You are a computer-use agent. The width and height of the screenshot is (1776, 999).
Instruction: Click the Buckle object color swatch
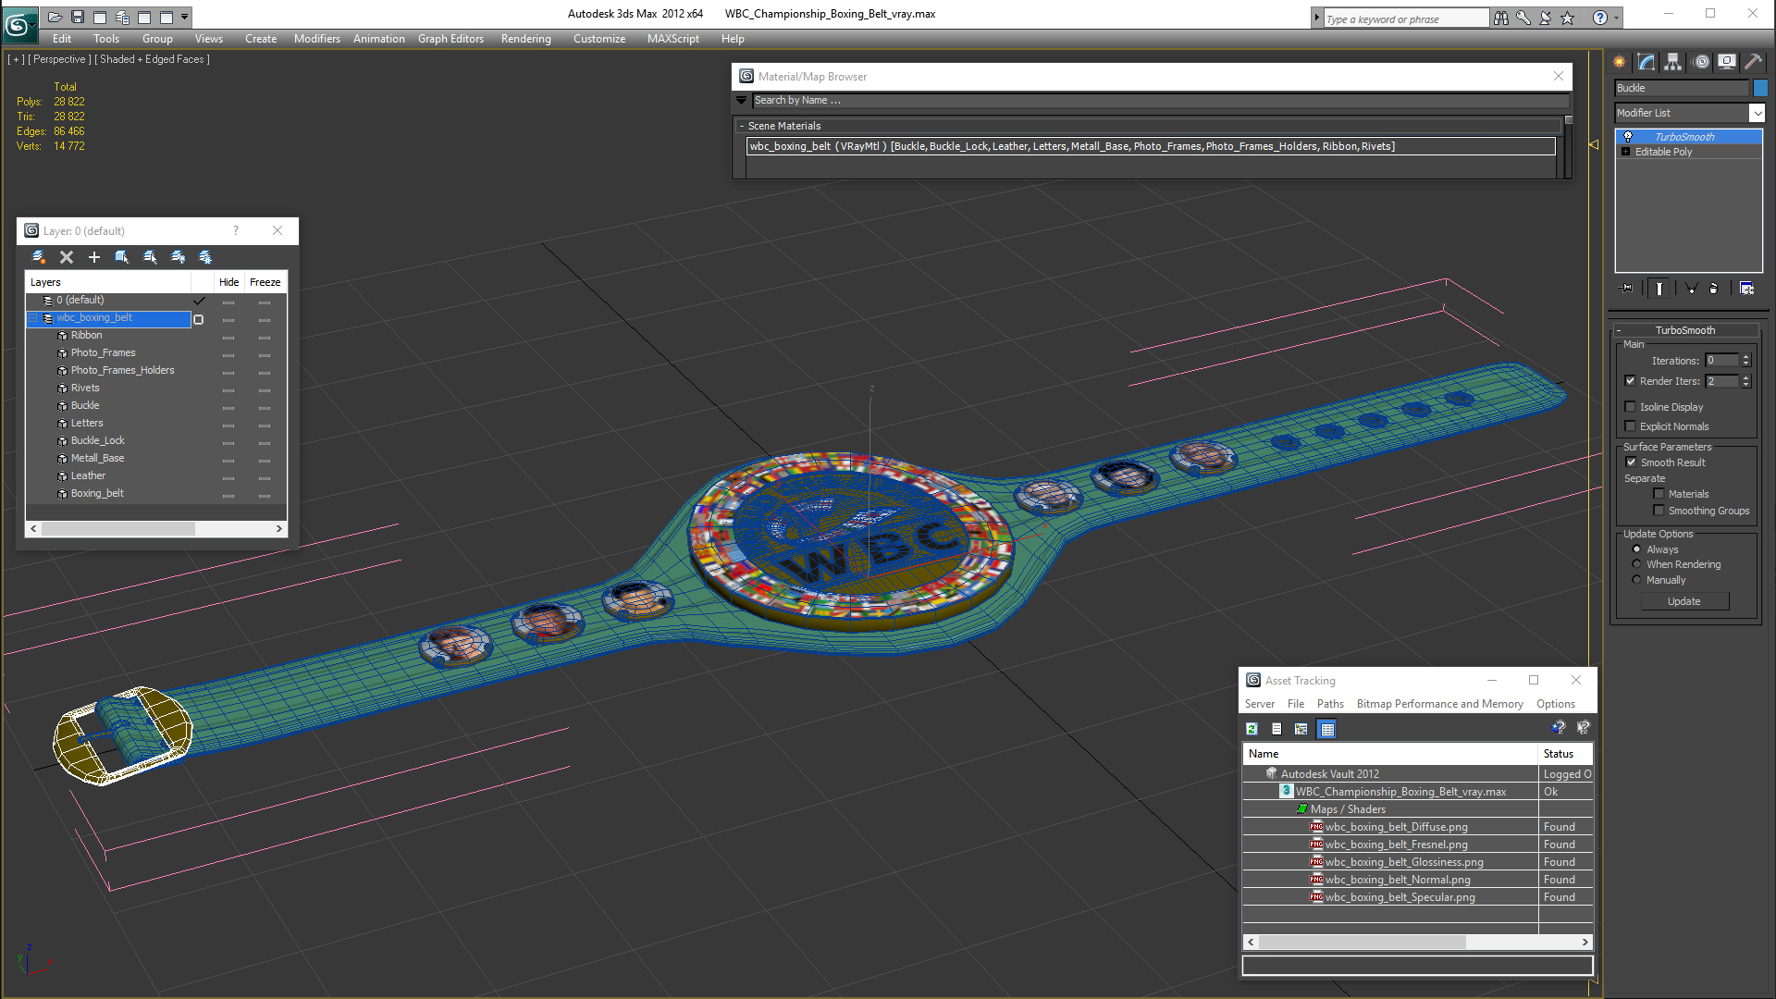pos(1760,88)
